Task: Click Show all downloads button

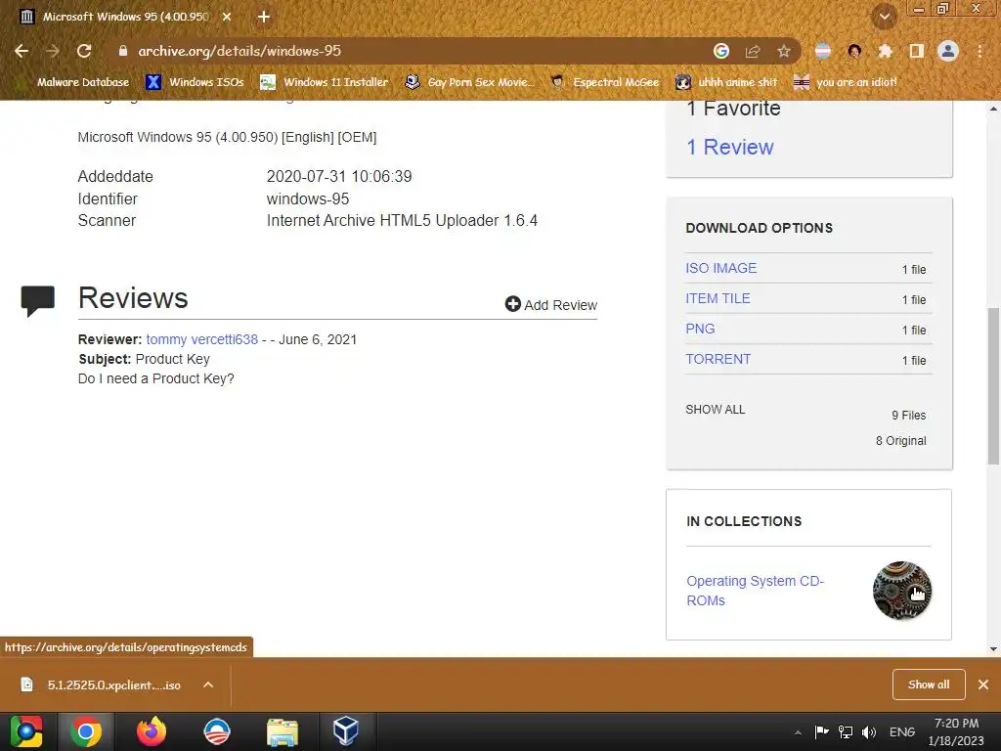Action: coord(929,685)
